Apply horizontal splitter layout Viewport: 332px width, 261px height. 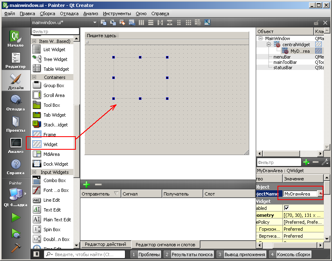(x=160, y=22)
